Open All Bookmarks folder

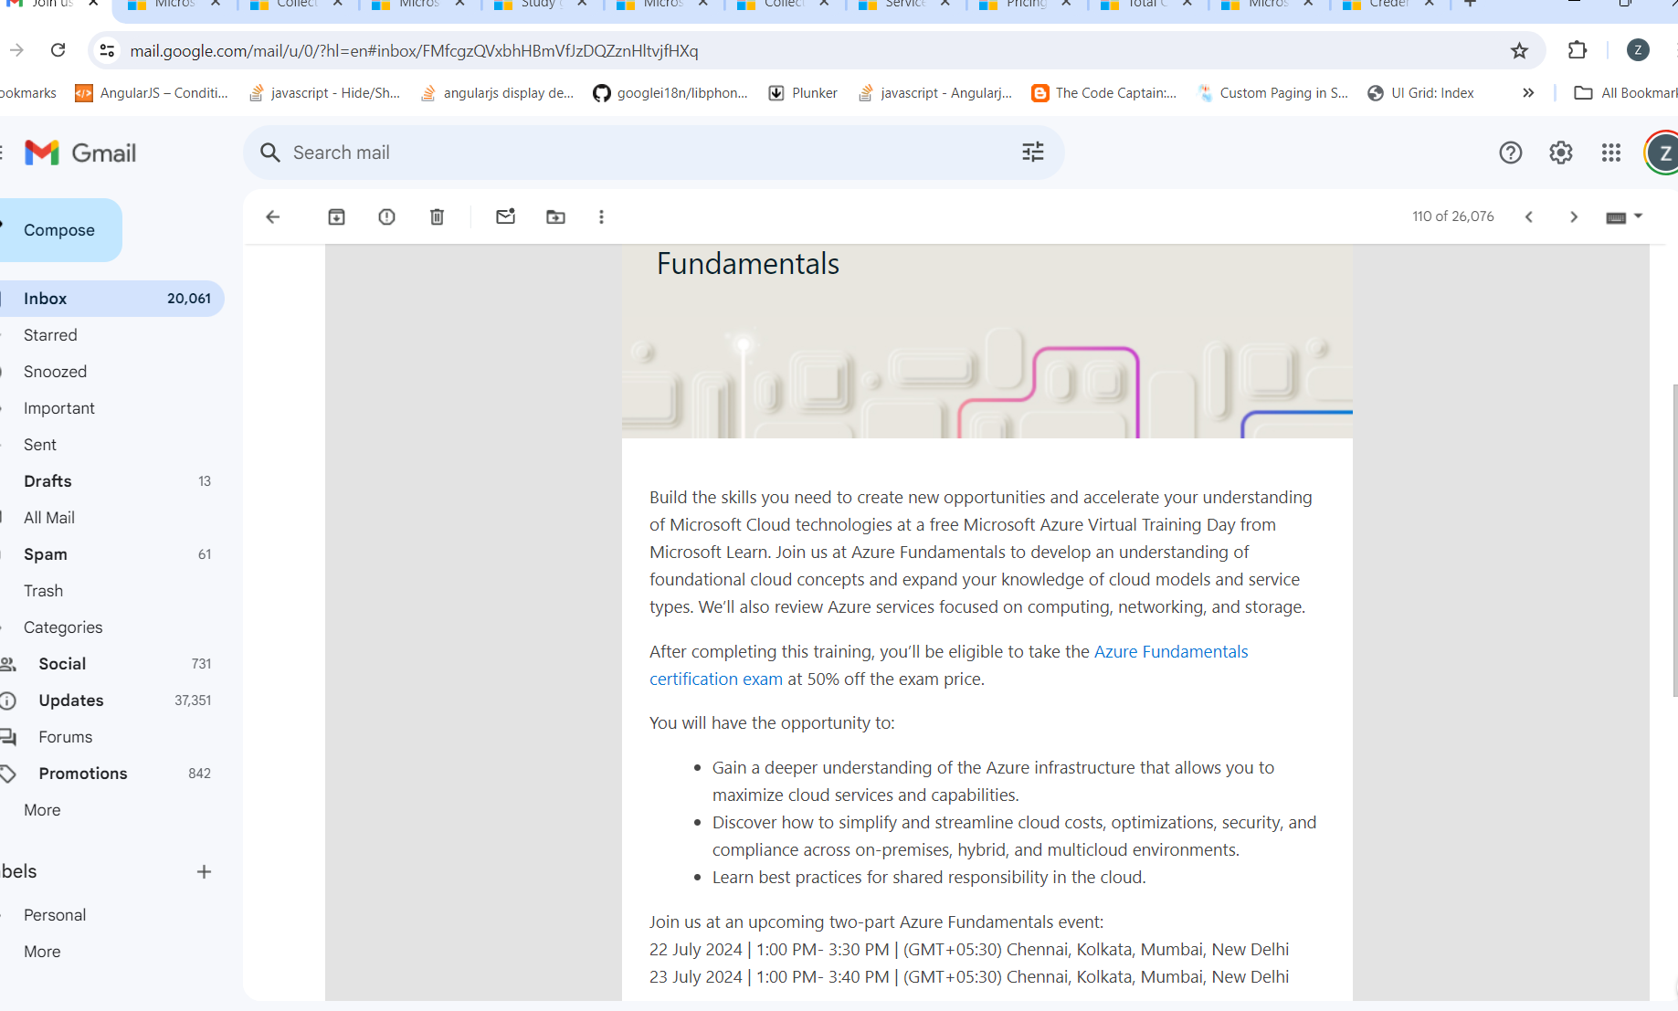point(1626,92)
